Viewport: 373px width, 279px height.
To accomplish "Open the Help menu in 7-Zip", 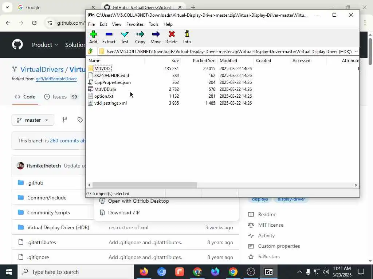I will click(168, 24).
